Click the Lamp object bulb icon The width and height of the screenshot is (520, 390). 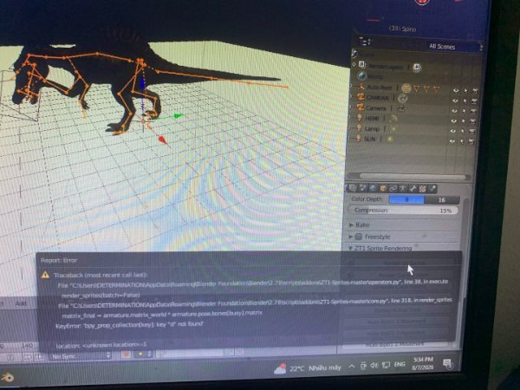coord(359,128)
